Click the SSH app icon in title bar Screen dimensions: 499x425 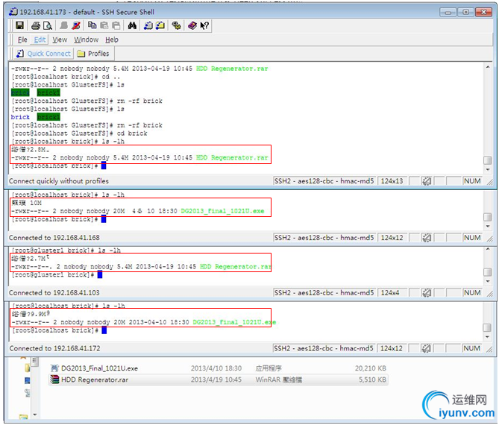pyautogui.click(x=13, y=12)
